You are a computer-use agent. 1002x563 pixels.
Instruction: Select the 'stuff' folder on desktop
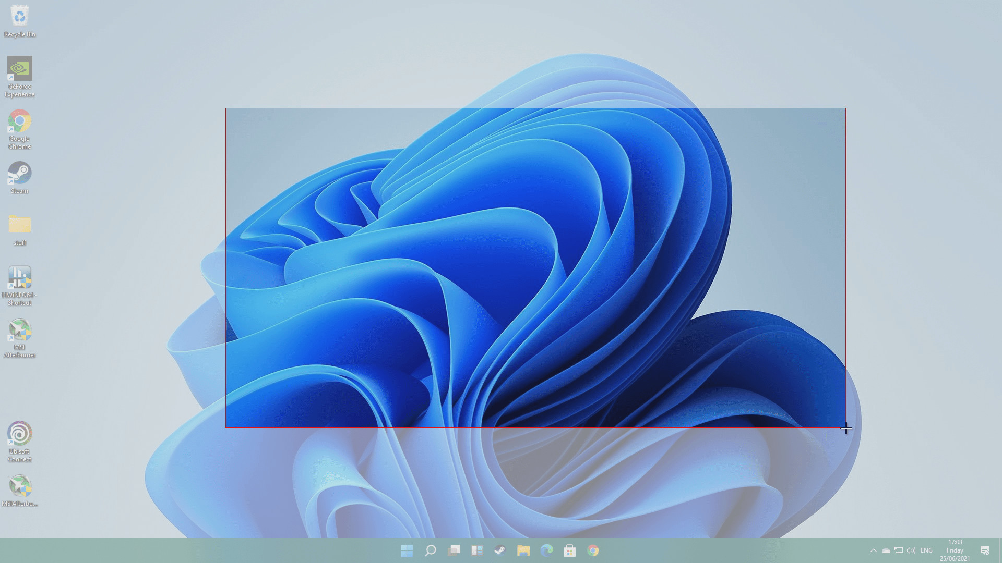[x=19, y=229]
